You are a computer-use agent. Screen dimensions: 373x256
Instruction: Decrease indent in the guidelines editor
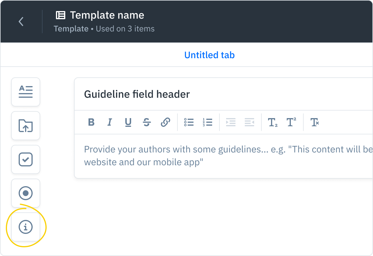pyautogui.click(x=249, y=122)
